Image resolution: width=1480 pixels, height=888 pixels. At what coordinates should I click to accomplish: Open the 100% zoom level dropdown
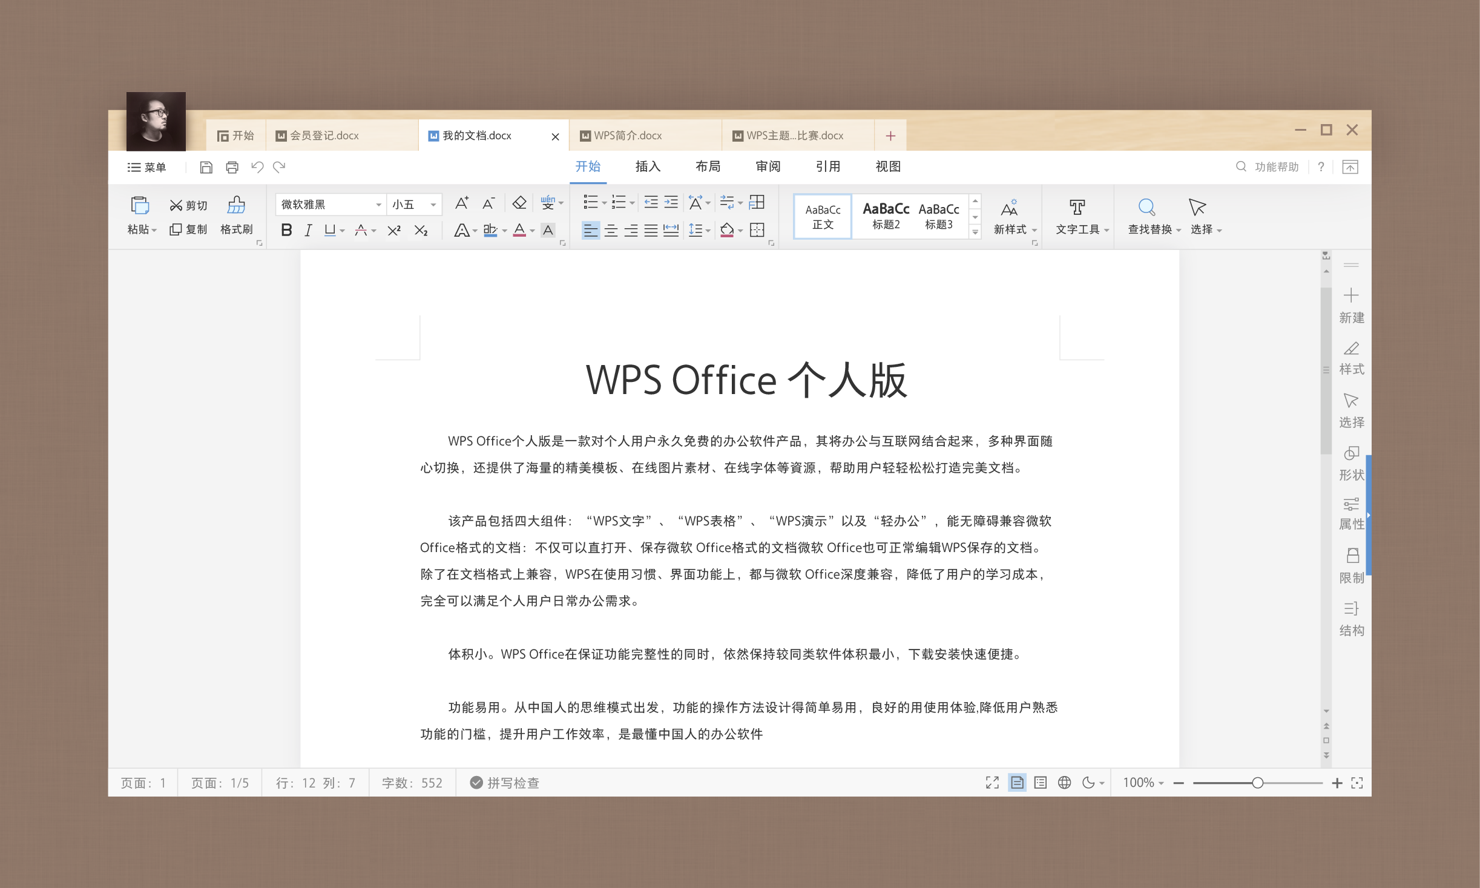[x=1143, y=783]
